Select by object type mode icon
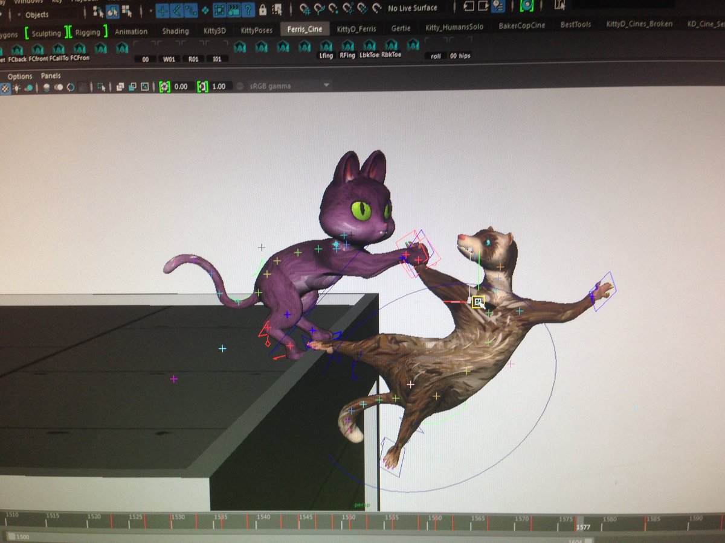This screenshot has height=543, width=725. pyautogui.click(x=112, y=10)
